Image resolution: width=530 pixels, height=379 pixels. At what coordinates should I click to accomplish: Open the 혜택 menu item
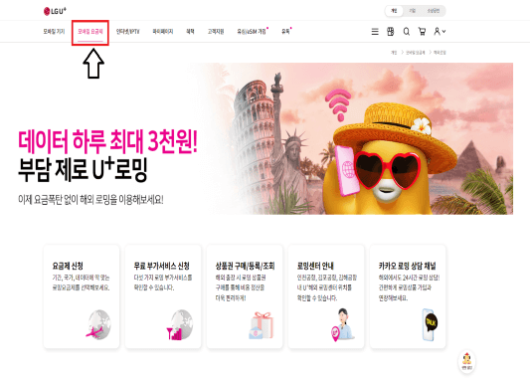190,32
